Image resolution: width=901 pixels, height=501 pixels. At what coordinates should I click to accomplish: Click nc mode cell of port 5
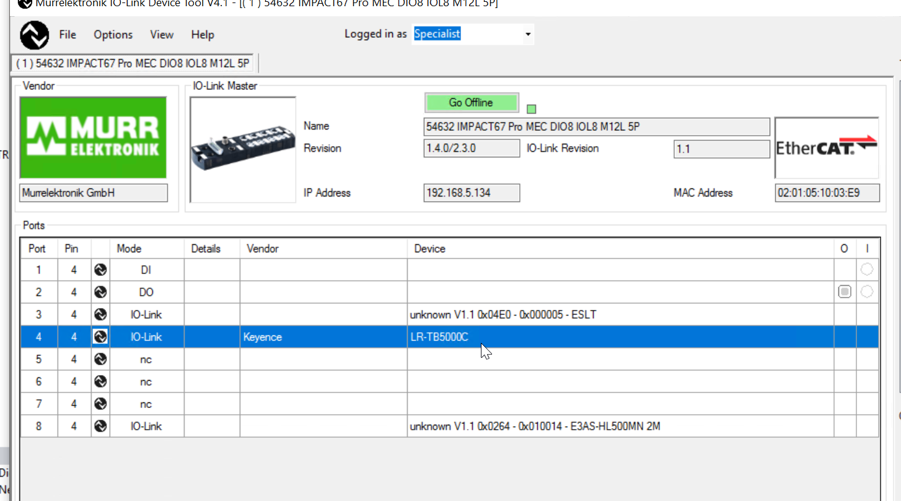click(146, 359)
